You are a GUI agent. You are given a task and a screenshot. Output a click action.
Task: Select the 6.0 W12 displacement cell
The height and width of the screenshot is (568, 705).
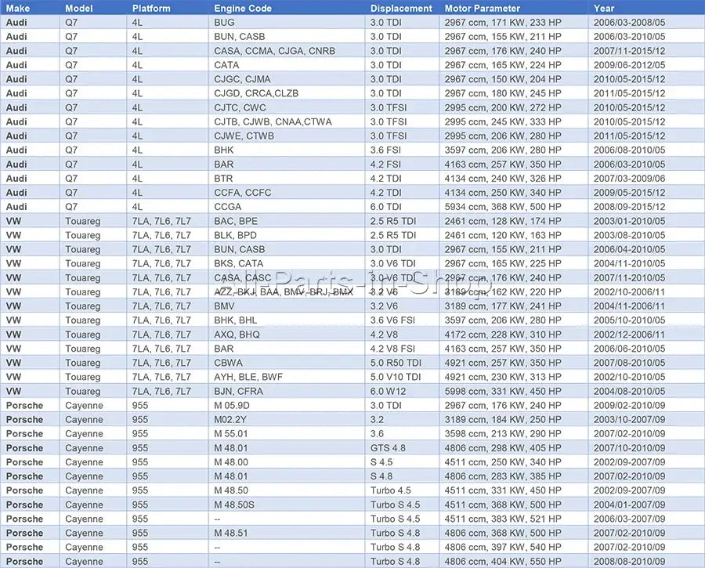coord(389,391)
